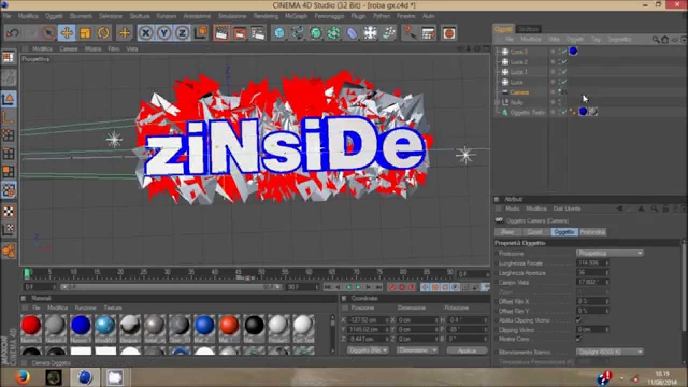Viewport: 688px width, 387px height.
Task: Open Firefox from the taskbar
Action: pyautogui.click(x=23, y=378)
